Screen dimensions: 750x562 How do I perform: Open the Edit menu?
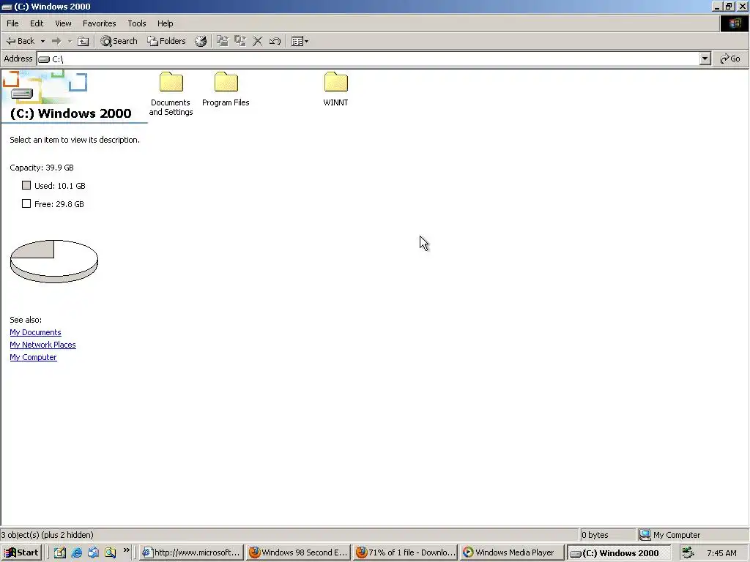37,23
